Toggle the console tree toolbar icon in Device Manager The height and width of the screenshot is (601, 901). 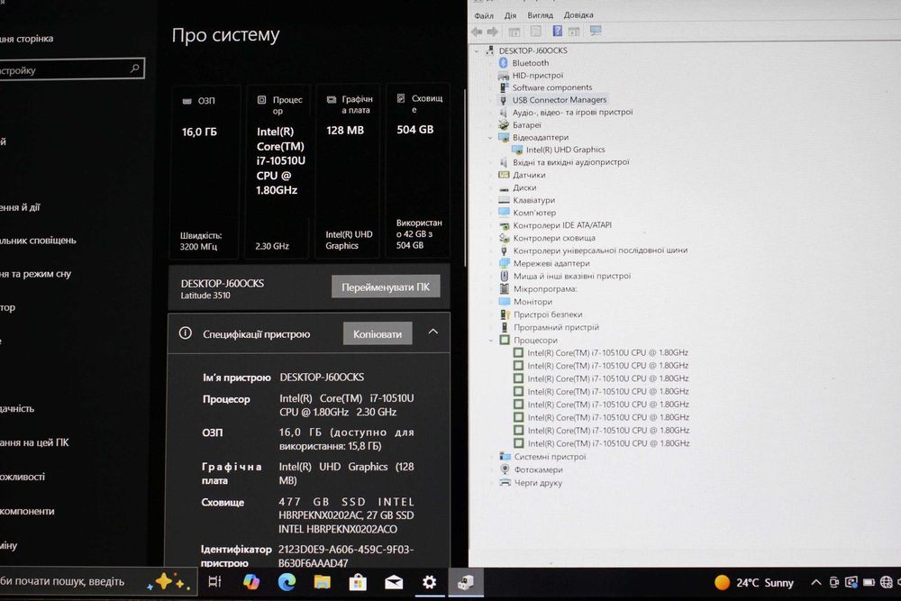(514, 32)
